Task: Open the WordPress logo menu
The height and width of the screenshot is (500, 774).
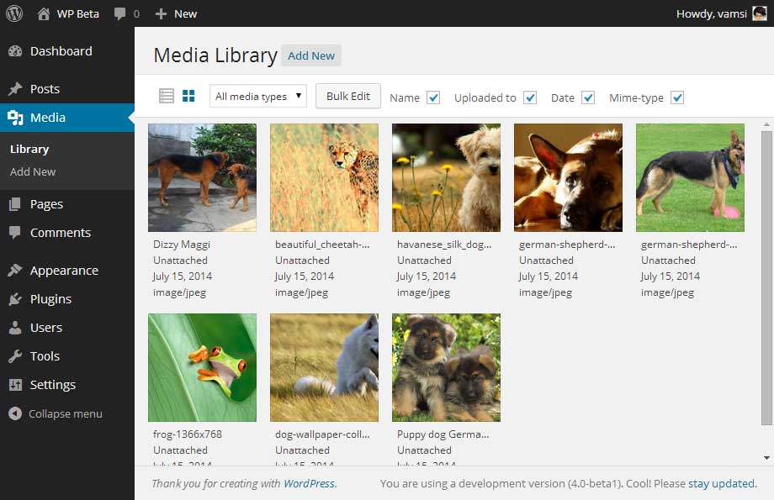Action: 13,13
